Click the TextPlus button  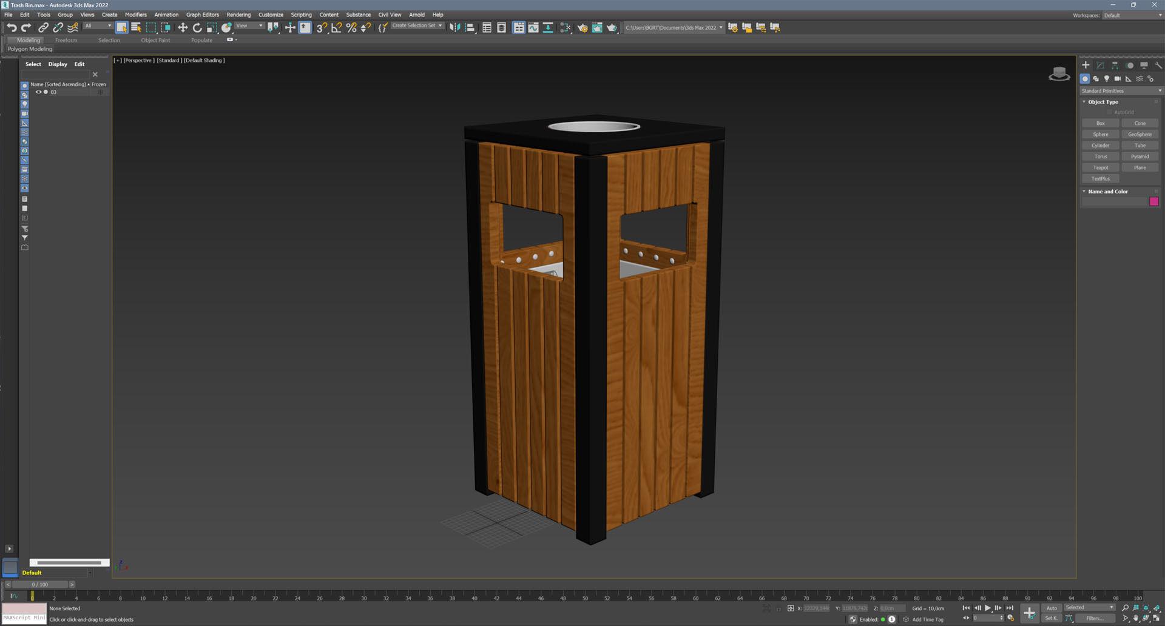coord(1101,178)
